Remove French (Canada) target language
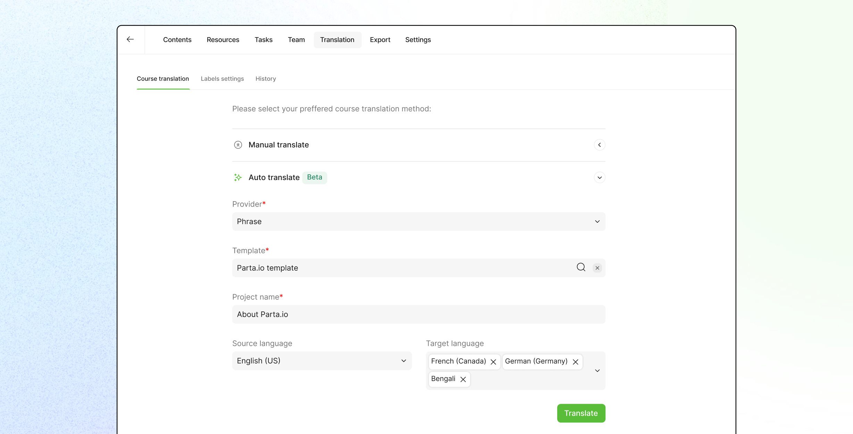The image size is (853, 434). (x=493, y=362)
